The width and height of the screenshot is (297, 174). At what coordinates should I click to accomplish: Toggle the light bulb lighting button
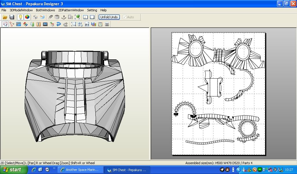tap(20, 17)
